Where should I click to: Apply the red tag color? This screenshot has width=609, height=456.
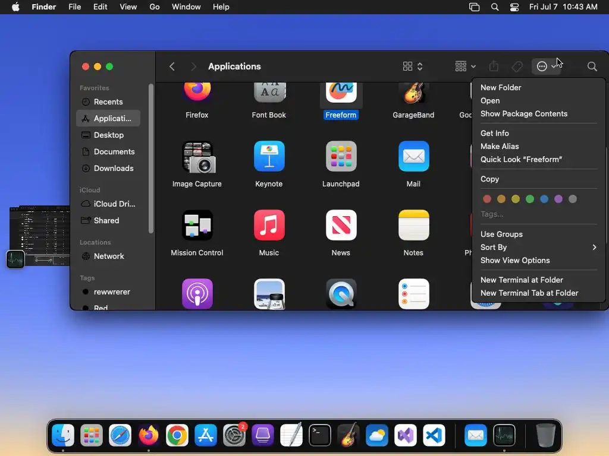(x=487, y=199)
